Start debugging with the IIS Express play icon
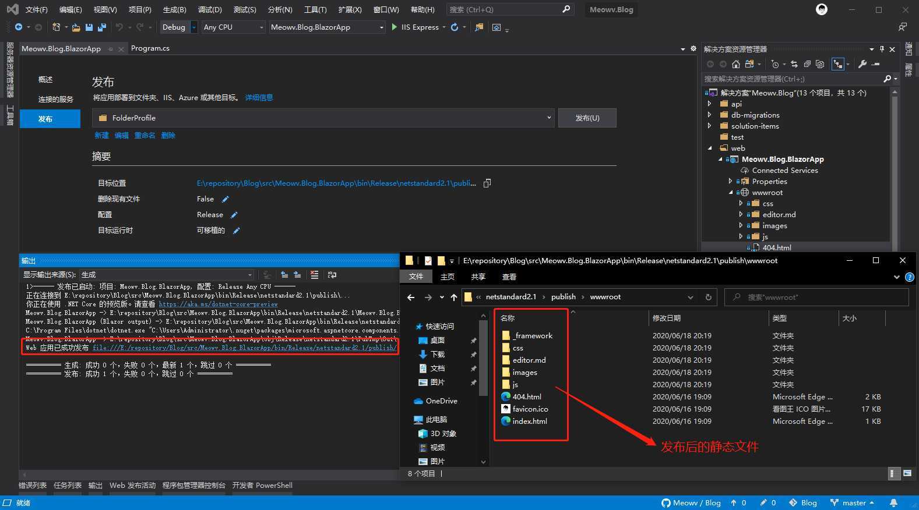 pos(395,27)
